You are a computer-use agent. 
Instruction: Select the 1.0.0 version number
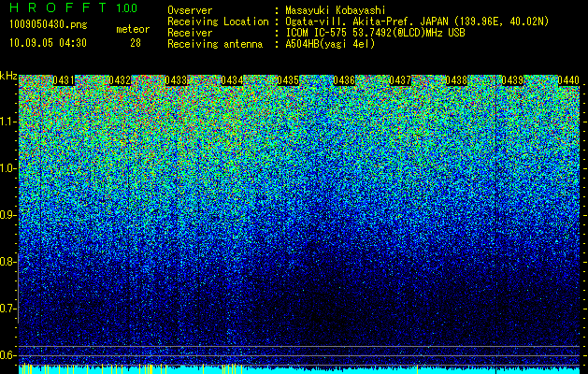[x=127, y=7]
